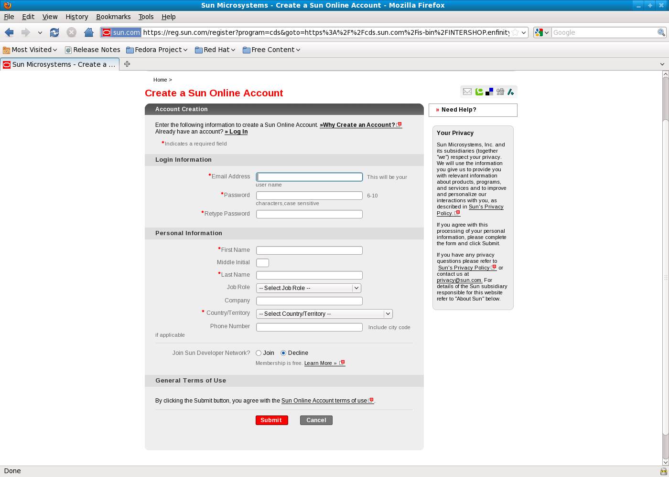The width and height of the screenshot is (669, 477).
Task: Click the Digg share icon
Action: [x=500, y=92]
